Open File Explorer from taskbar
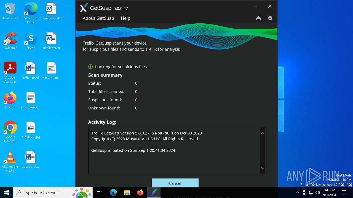Viewport: 353px width, 198px height. 127,193
